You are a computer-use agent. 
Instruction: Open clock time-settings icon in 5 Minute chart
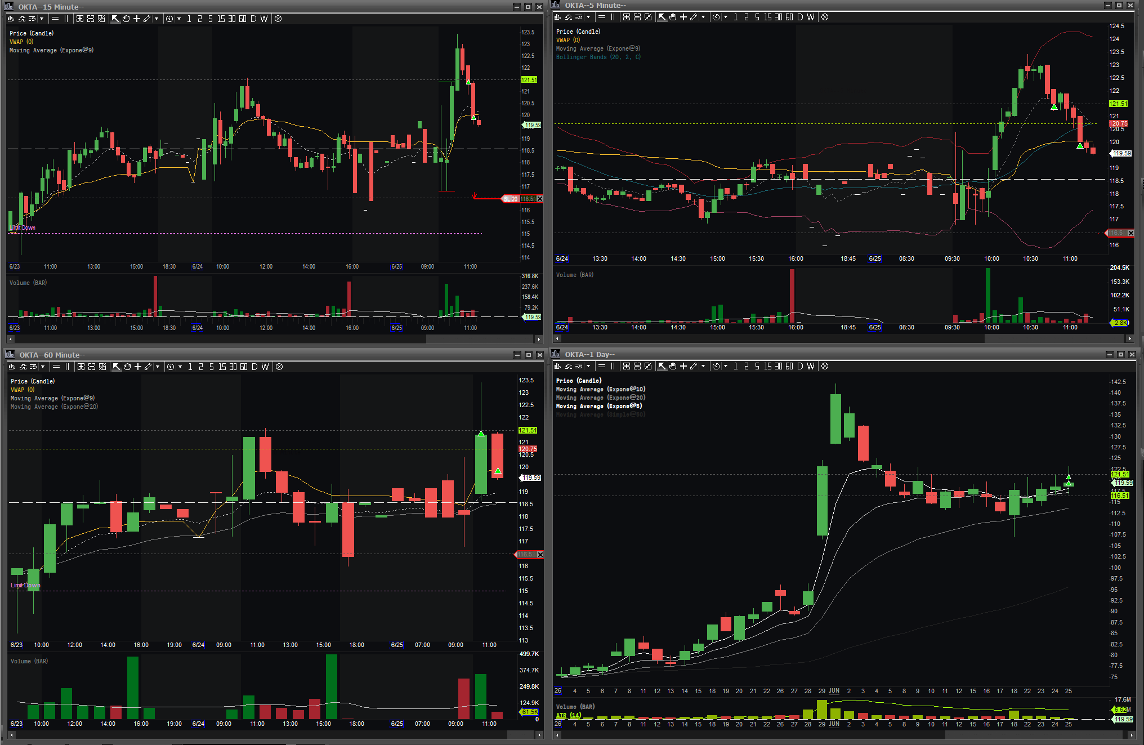(x=716, y=17)
